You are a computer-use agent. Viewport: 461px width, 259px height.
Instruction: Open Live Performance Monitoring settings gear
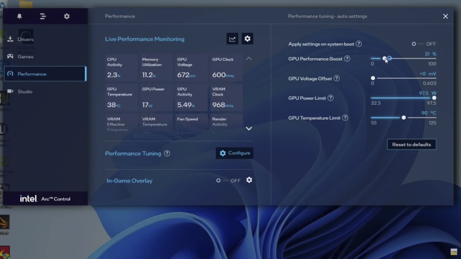click(247, 39)
